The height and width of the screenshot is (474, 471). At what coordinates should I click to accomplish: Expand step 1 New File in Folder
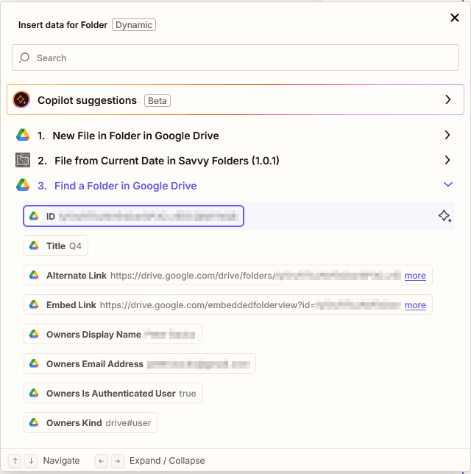235,136
